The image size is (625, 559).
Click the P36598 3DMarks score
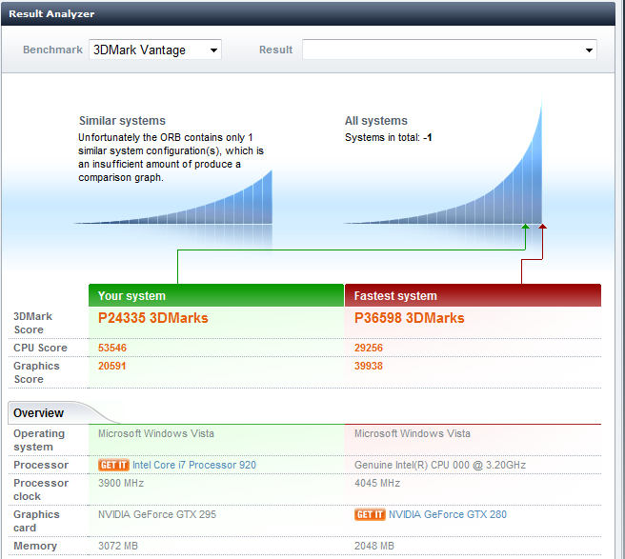coord(410,318)
